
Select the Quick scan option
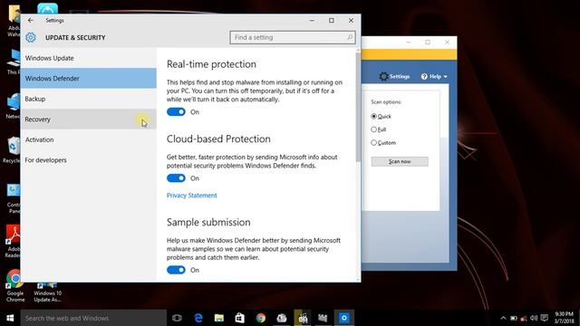373,117
